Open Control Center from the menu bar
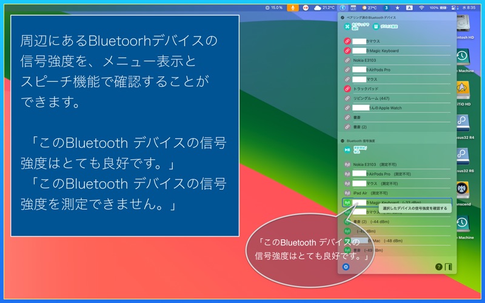This screenshot has width=485, height=303. (454, 8)
